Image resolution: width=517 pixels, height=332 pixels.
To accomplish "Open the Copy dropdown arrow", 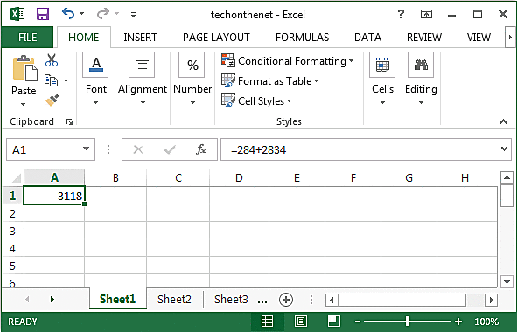I will (66, 80).
